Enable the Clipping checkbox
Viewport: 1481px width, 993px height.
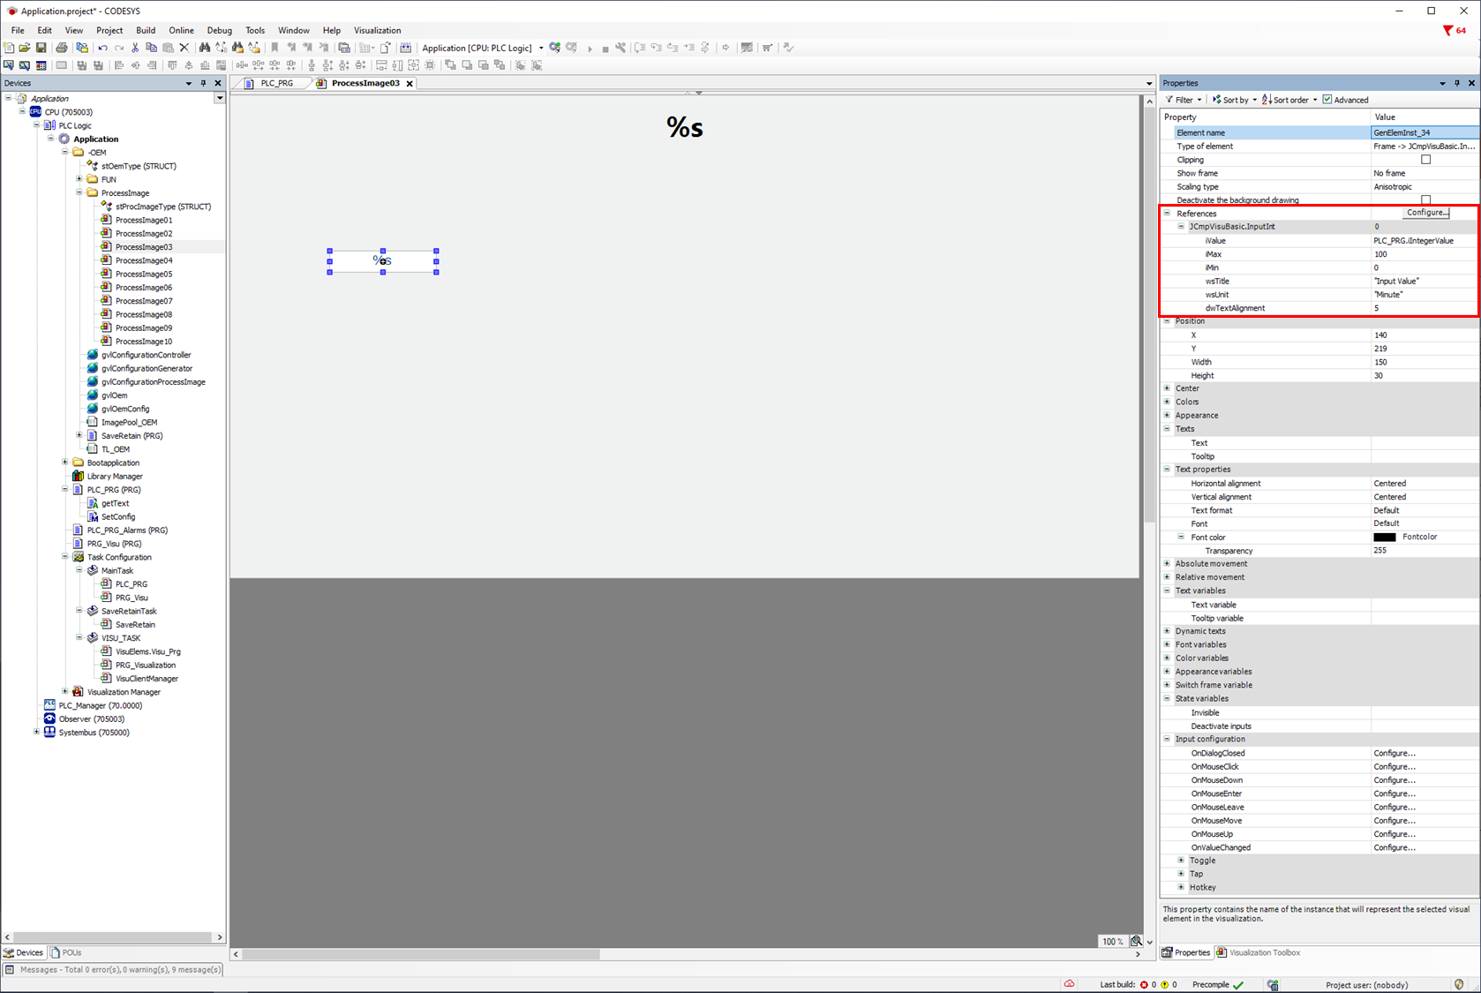(x=1425, y=160)
